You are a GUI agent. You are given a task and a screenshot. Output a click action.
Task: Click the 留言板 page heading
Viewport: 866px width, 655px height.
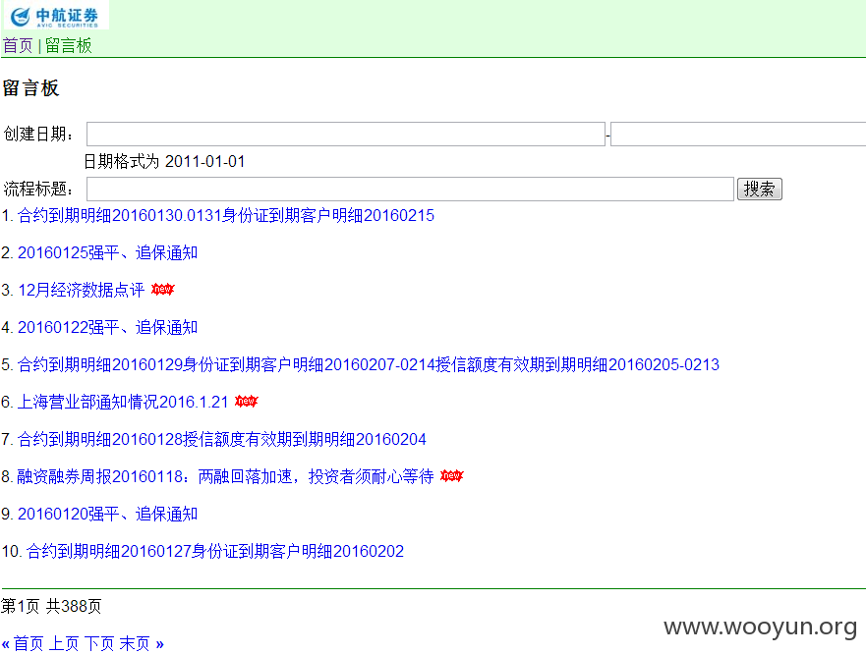pyautogui.click(x=30, y=88)
